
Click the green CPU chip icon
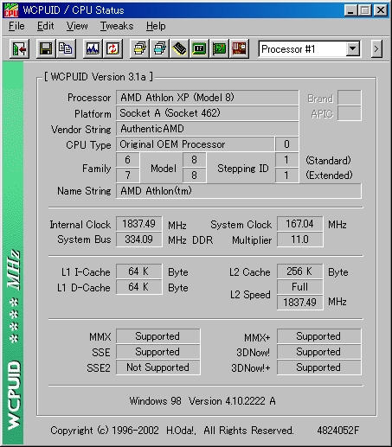pyautogui.click(x=199, y=49)
